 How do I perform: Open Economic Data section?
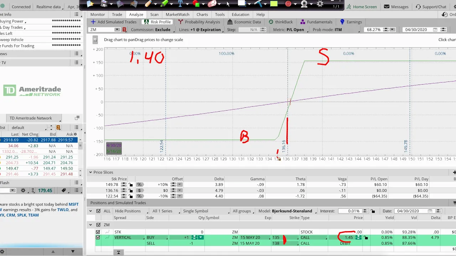click(244, 22)
